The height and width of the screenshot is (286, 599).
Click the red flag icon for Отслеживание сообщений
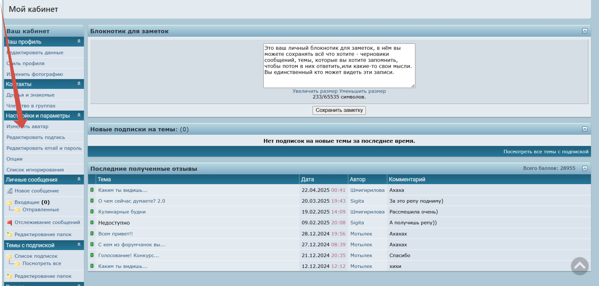click(10, 222)
